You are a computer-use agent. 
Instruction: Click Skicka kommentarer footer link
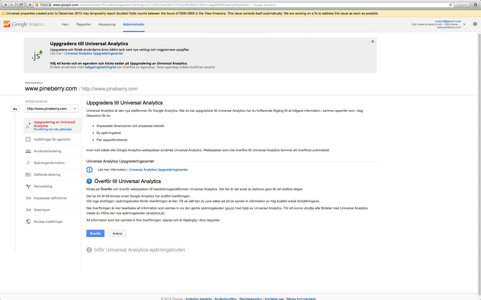tap(301, 298)
